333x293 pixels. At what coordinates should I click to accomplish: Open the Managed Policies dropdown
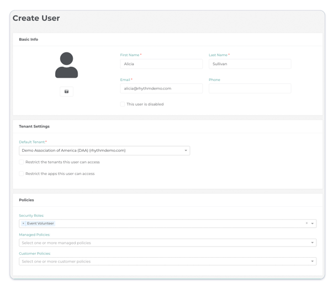[x=167, y=243]
